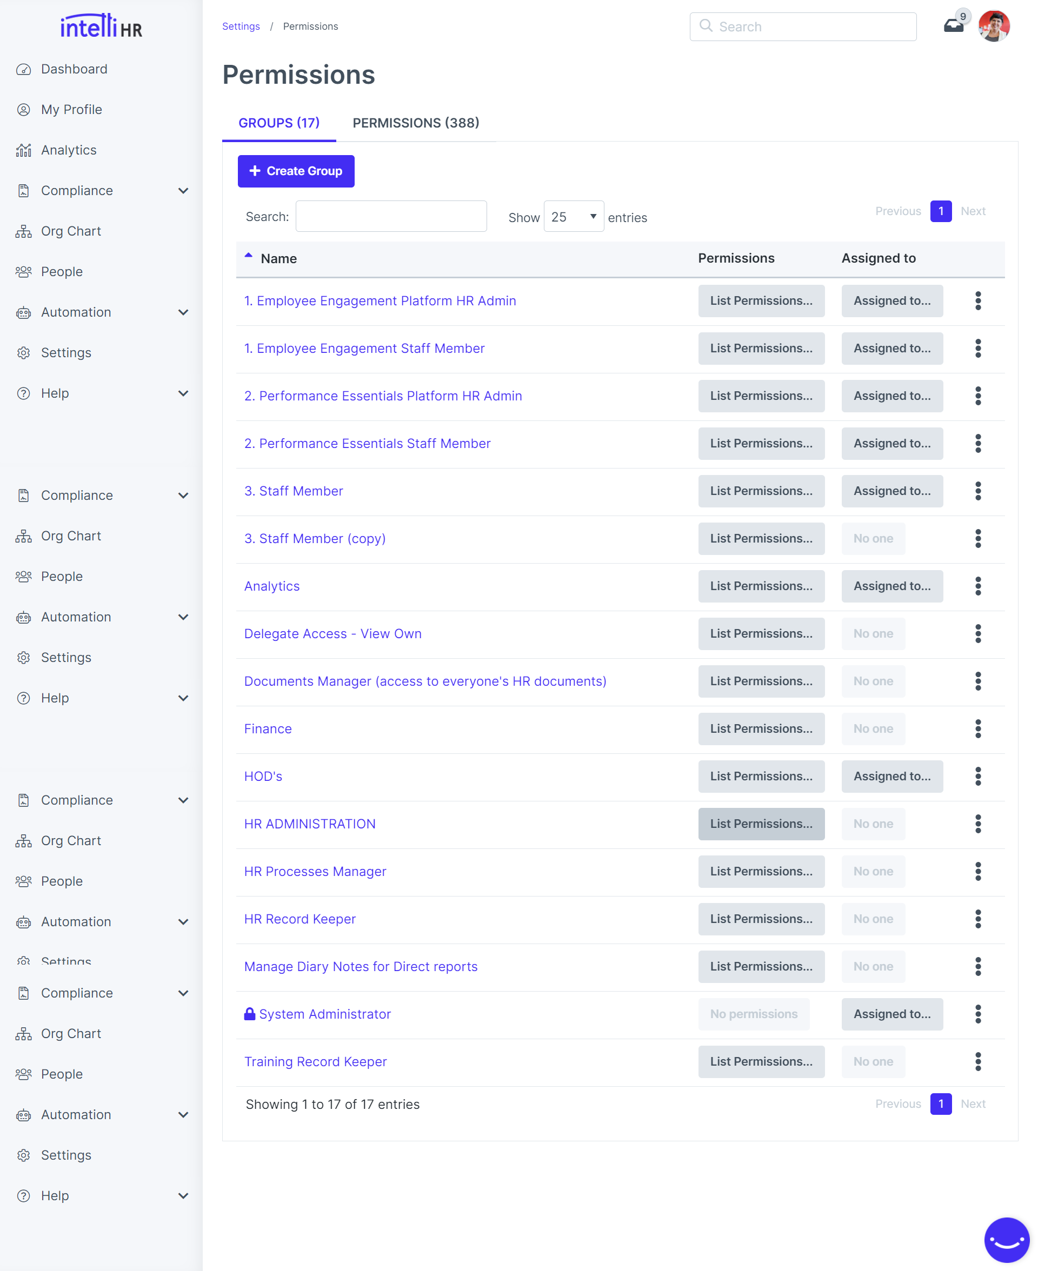Click the user avatar picture
Screen dimensions: 1038x1271
click(x=994, y=26)
